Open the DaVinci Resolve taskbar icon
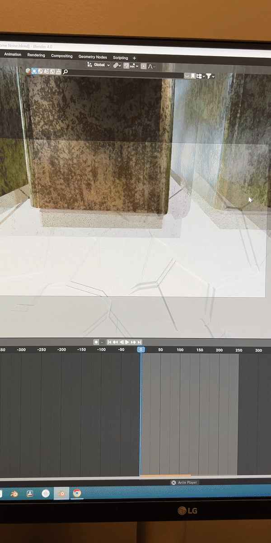This screenshot has width=271, height=543. pos(30,494)
